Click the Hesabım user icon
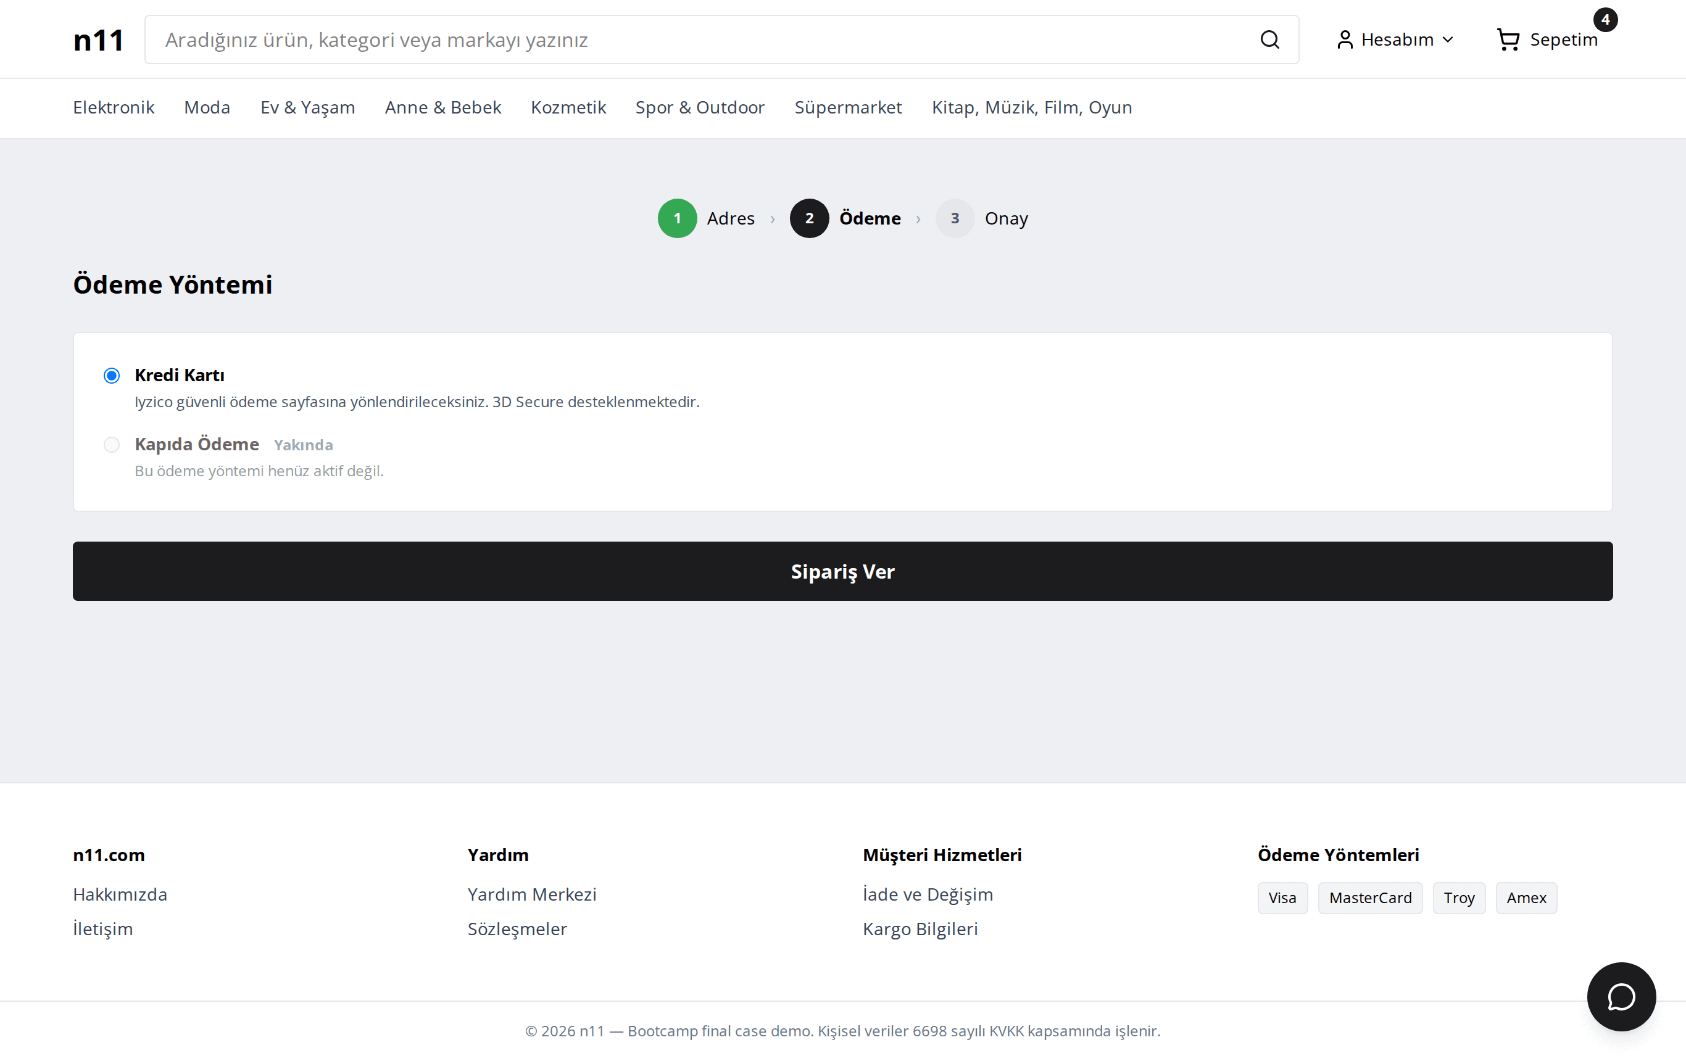 coord(1344,40)
